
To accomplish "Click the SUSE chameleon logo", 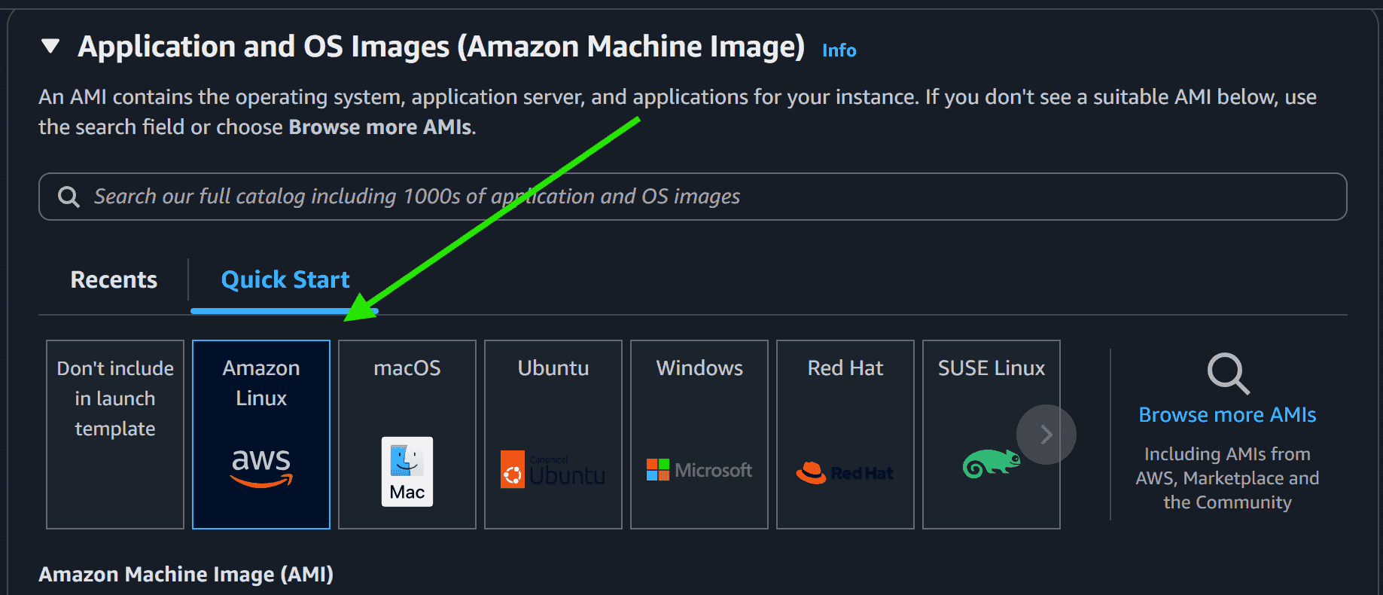I will [x=991, y=463].
